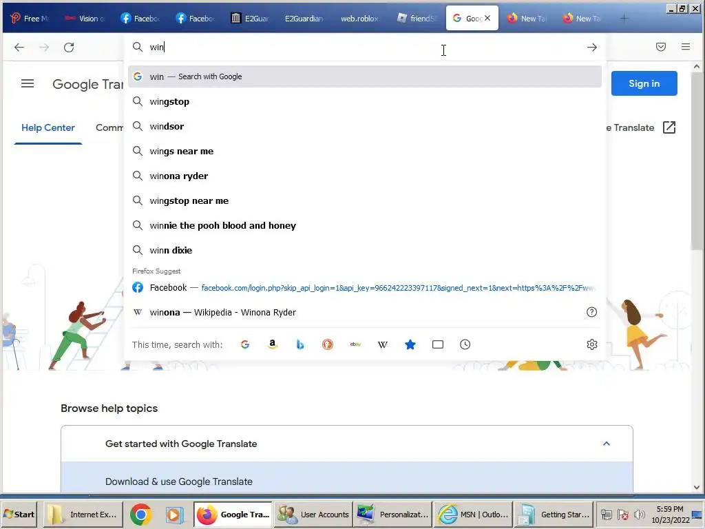
Task: Click into the address bar text field
Action: pos(364,48)
